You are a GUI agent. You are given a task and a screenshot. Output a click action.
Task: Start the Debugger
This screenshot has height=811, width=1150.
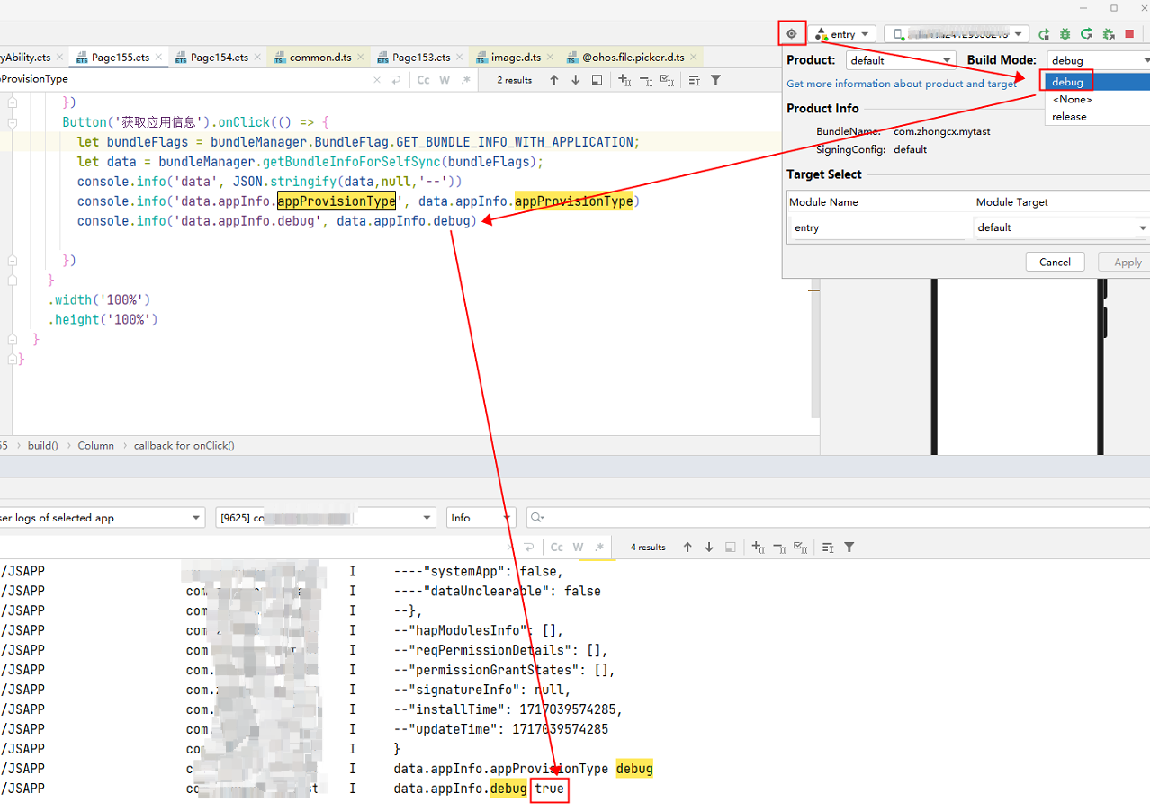pyautogui.click(x=1065, y=33)
